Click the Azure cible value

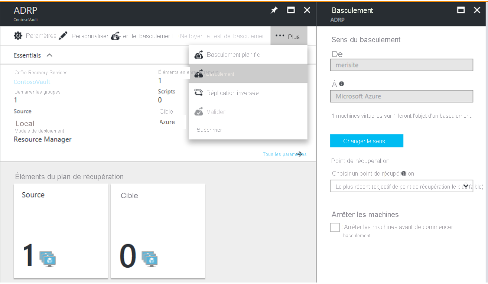(x=167, y=122)
